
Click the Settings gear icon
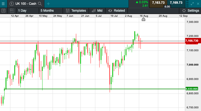point(184,11)
